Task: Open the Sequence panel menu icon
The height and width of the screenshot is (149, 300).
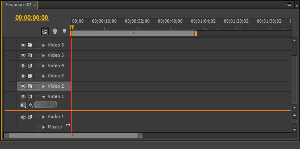Action: tap(288, 4)
